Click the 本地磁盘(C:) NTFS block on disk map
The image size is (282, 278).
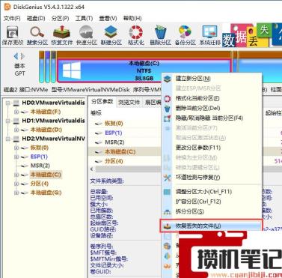tap(144, 70)
